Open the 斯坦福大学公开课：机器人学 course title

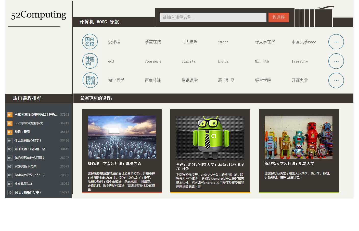(289, 164)
